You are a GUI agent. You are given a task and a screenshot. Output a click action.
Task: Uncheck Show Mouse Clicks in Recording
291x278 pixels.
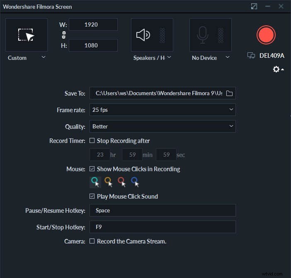tap(92, 169)
